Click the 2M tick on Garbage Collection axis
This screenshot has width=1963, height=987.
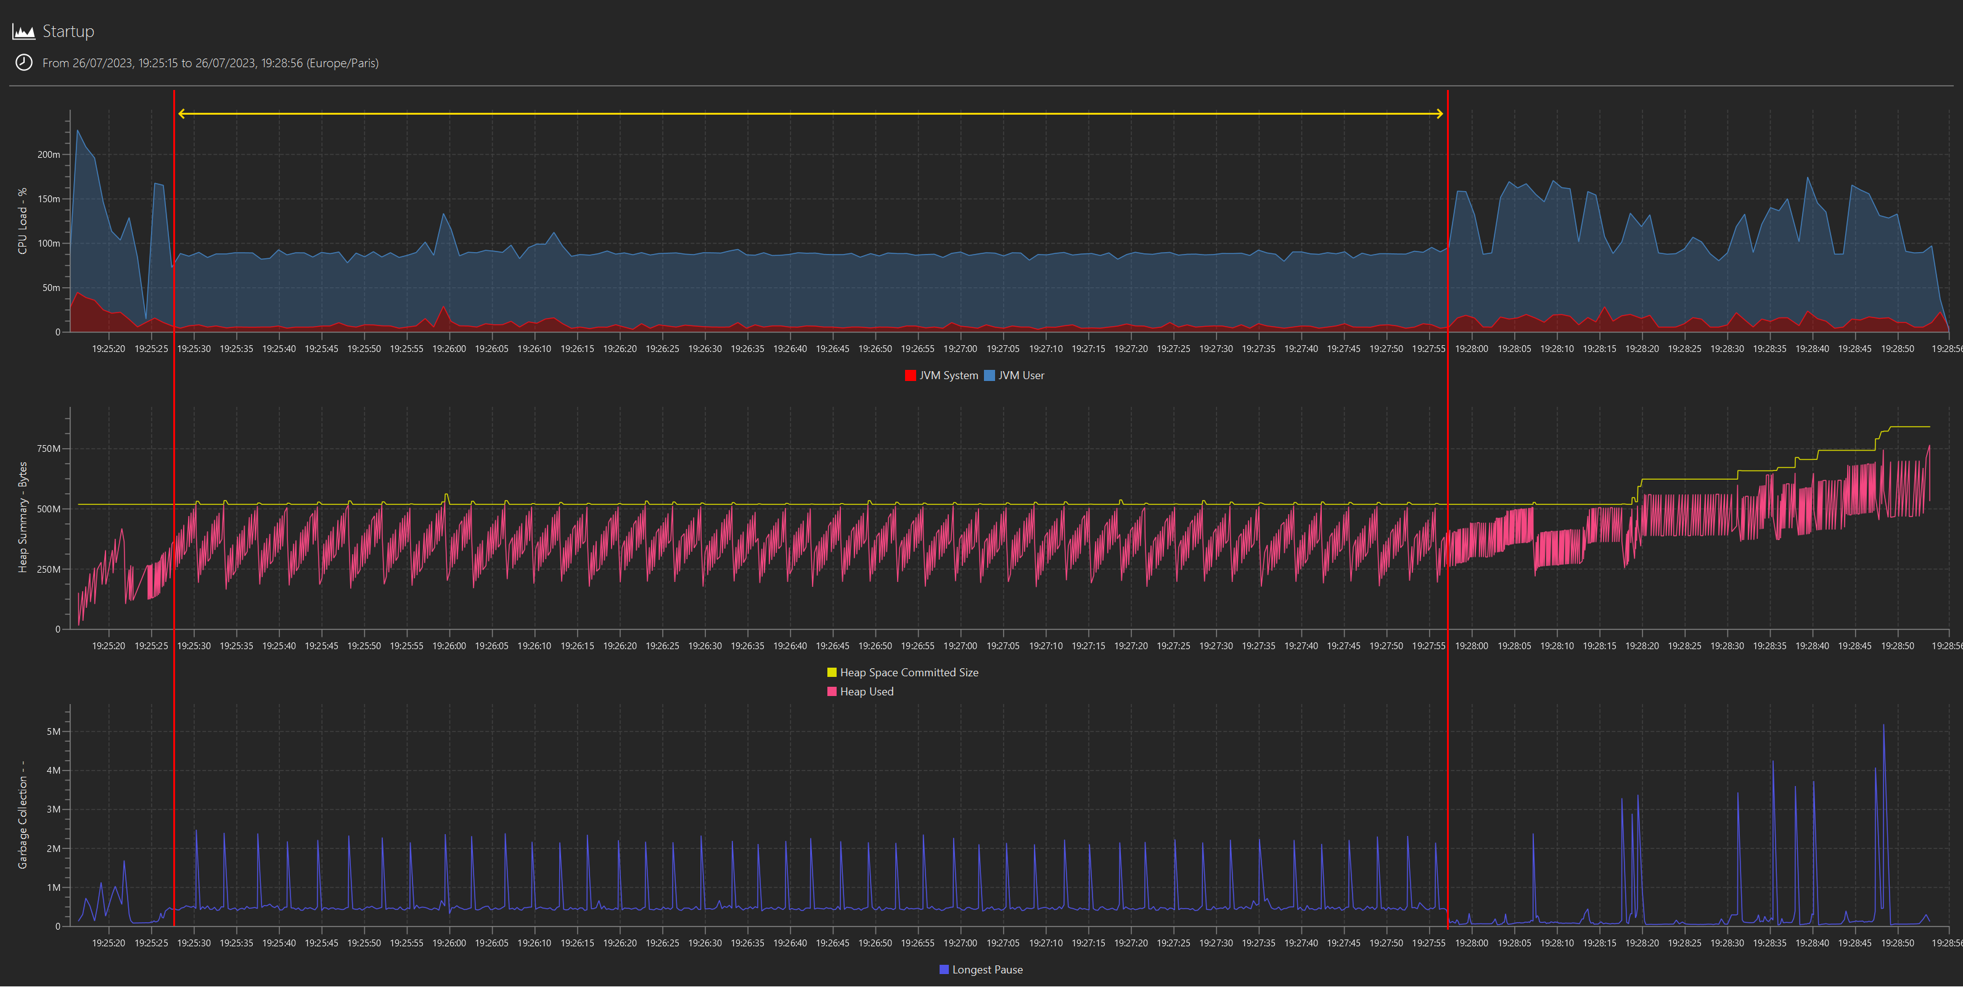(x=54, y=848)
